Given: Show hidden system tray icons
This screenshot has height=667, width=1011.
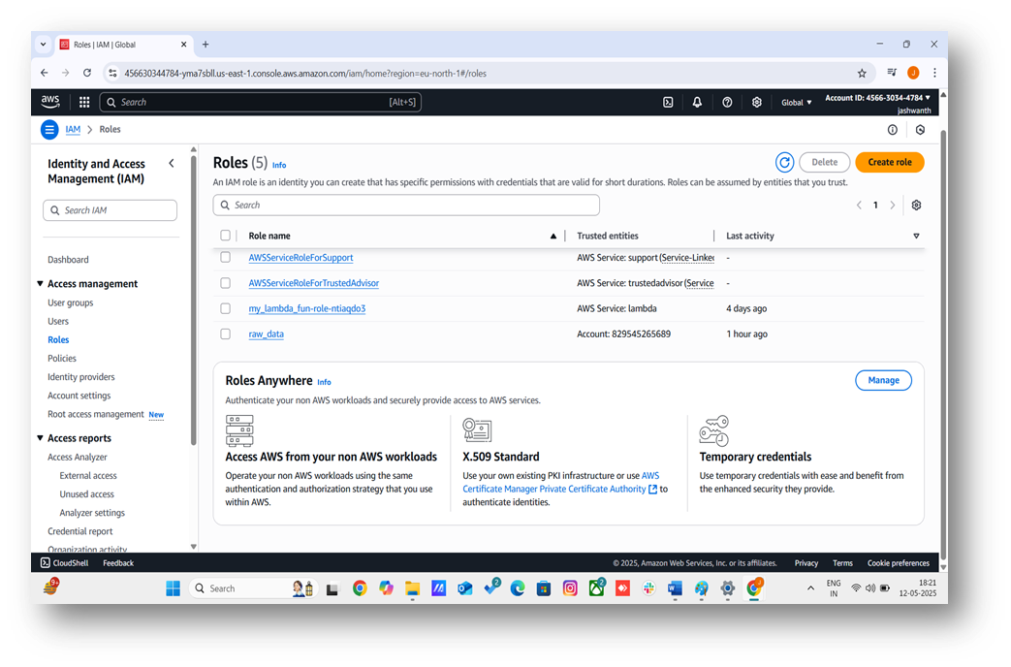Looking at the screenshot, I should 810,588.
